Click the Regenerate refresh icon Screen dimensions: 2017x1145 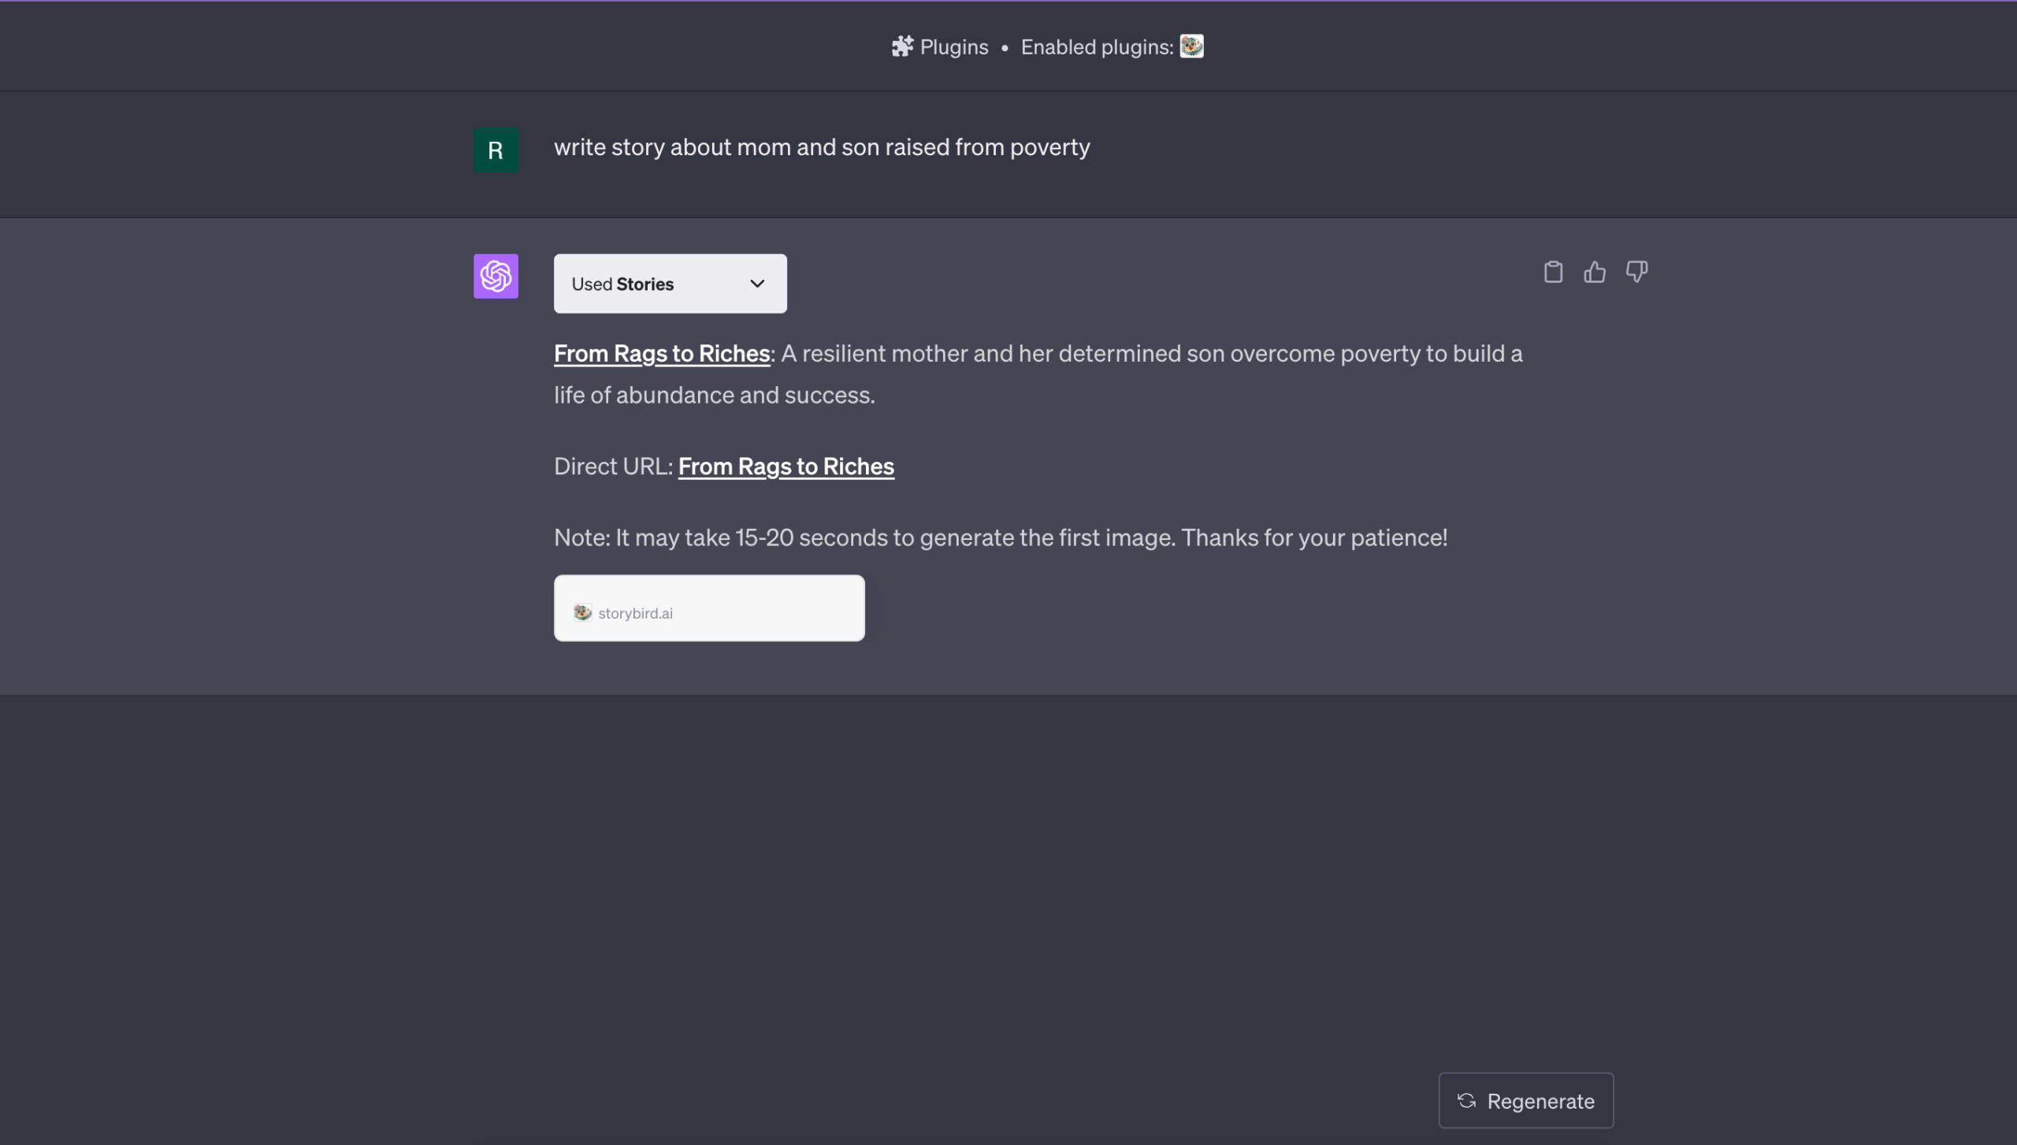click(x=1465, y=1099)
